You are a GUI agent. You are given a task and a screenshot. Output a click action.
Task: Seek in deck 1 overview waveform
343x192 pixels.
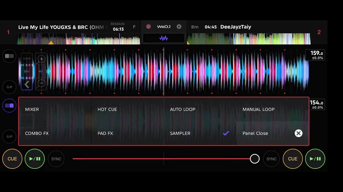(79, 39)
